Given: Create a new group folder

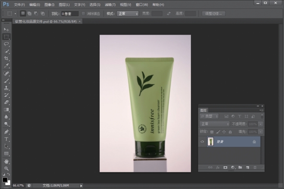Looking at the screenshot, I should pos(240,167).
